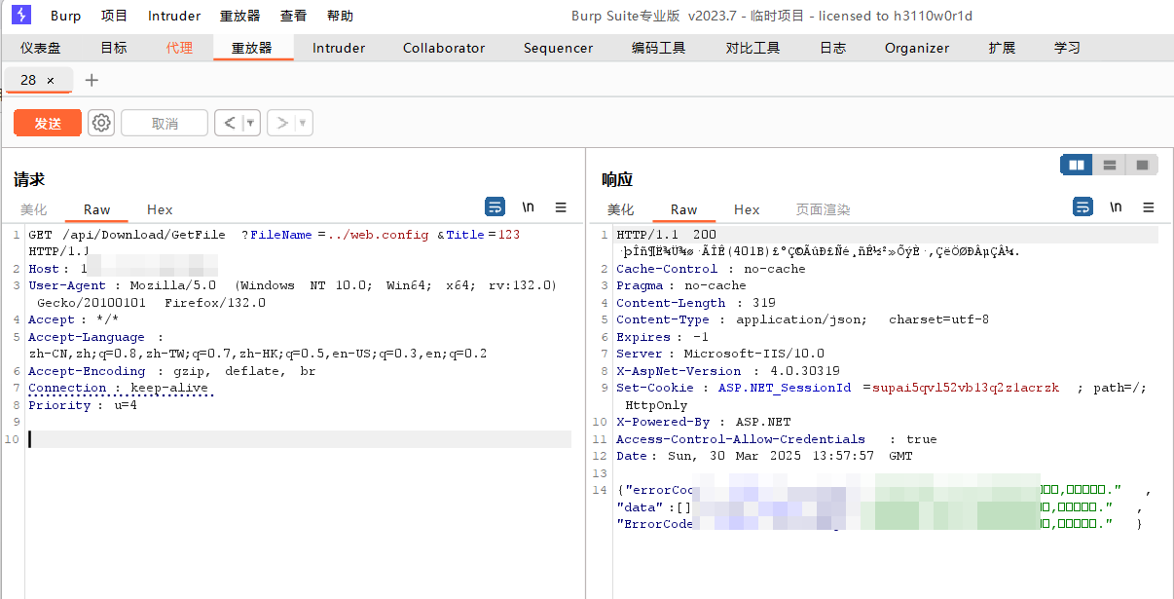Click the Burp Suite lightning logo icon
The height and width of the screenshot is (599, 1174).
21,15
